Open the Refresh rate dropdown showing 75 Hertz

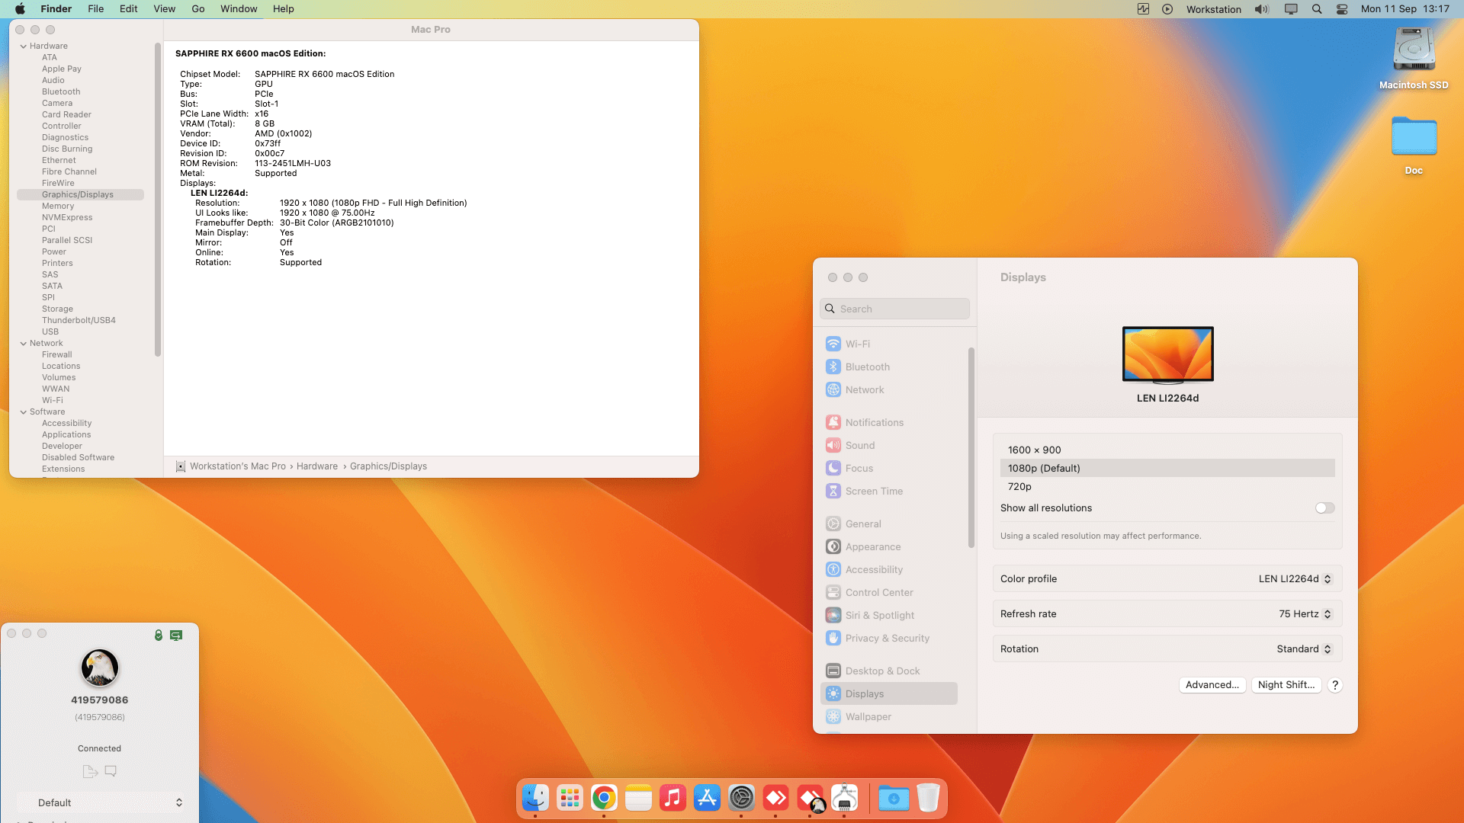[x=1305, y=613]
